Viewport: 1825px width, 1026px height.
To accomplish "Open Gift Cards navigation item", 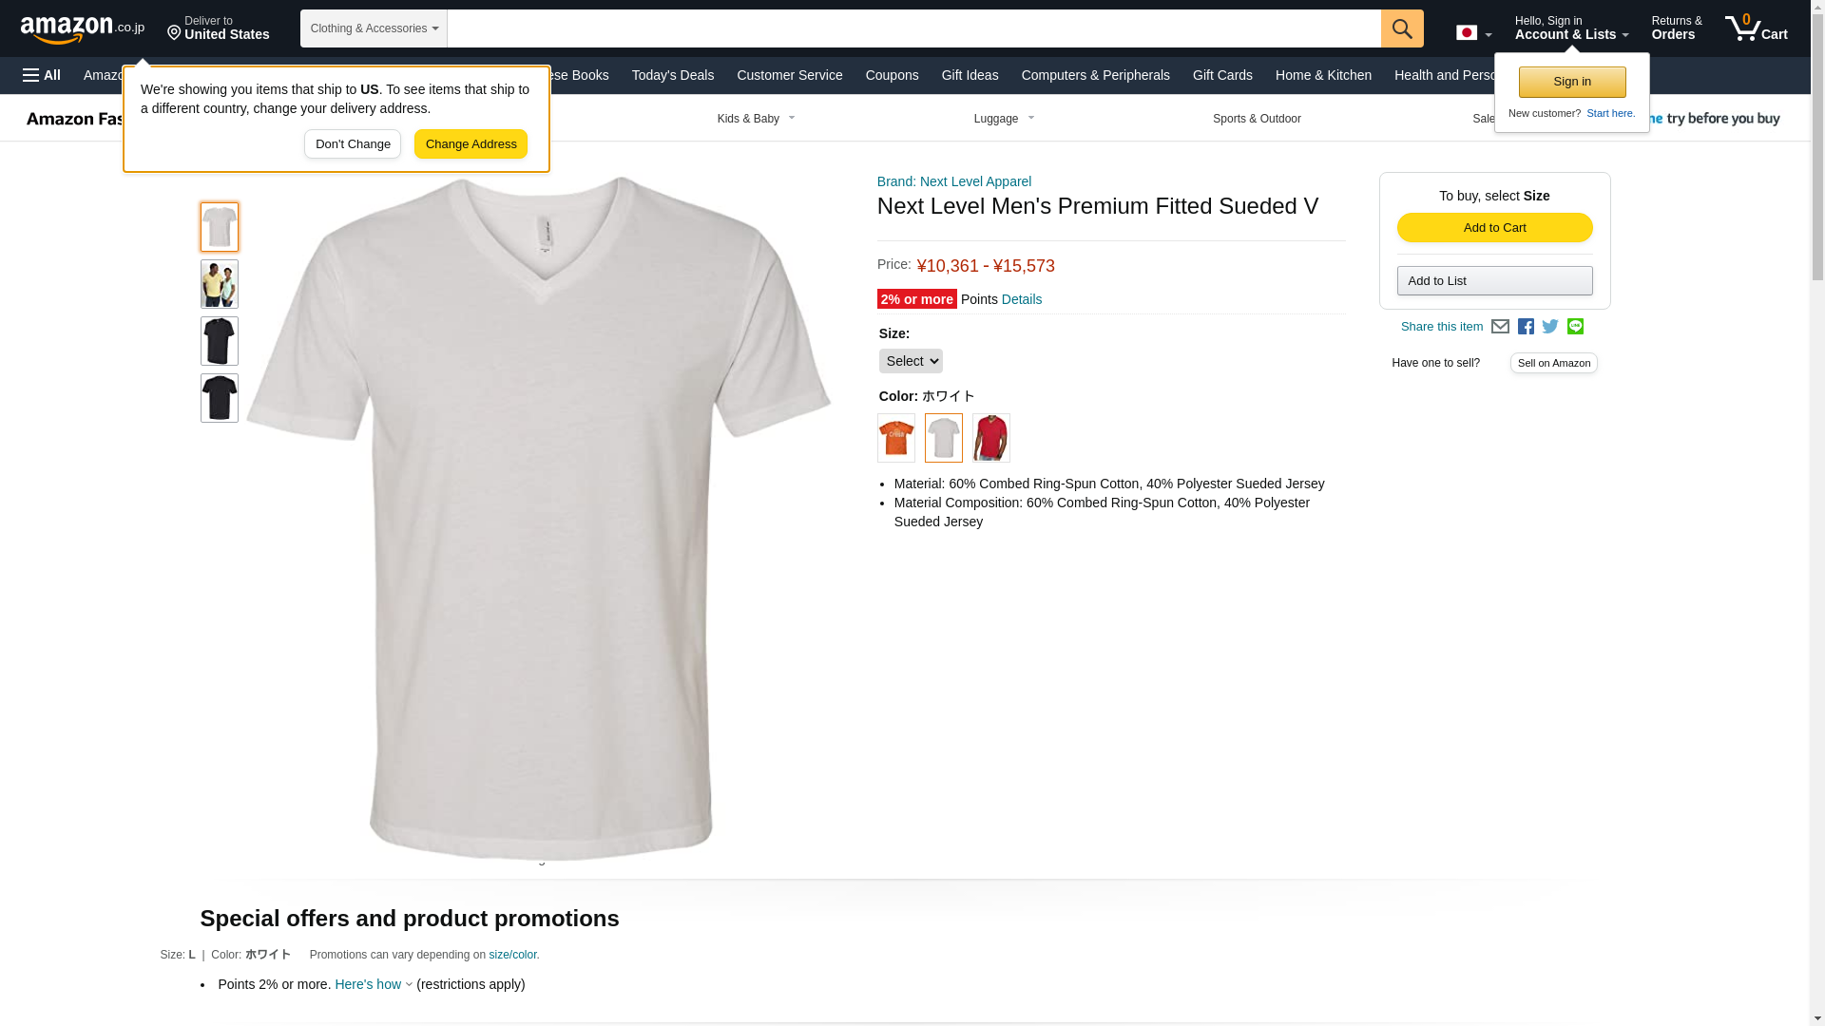I will (1222, 75).
